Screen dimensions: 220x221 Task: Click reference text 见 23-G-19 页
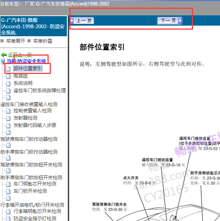click(x=173, y=165)
